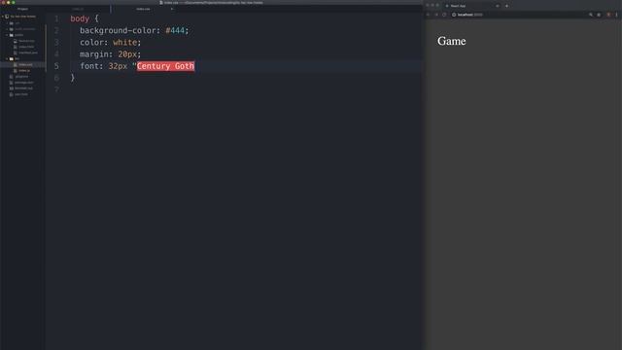Click the Game heading in browser page
Viewport: 622px width, 350px height.
(451, 41)
